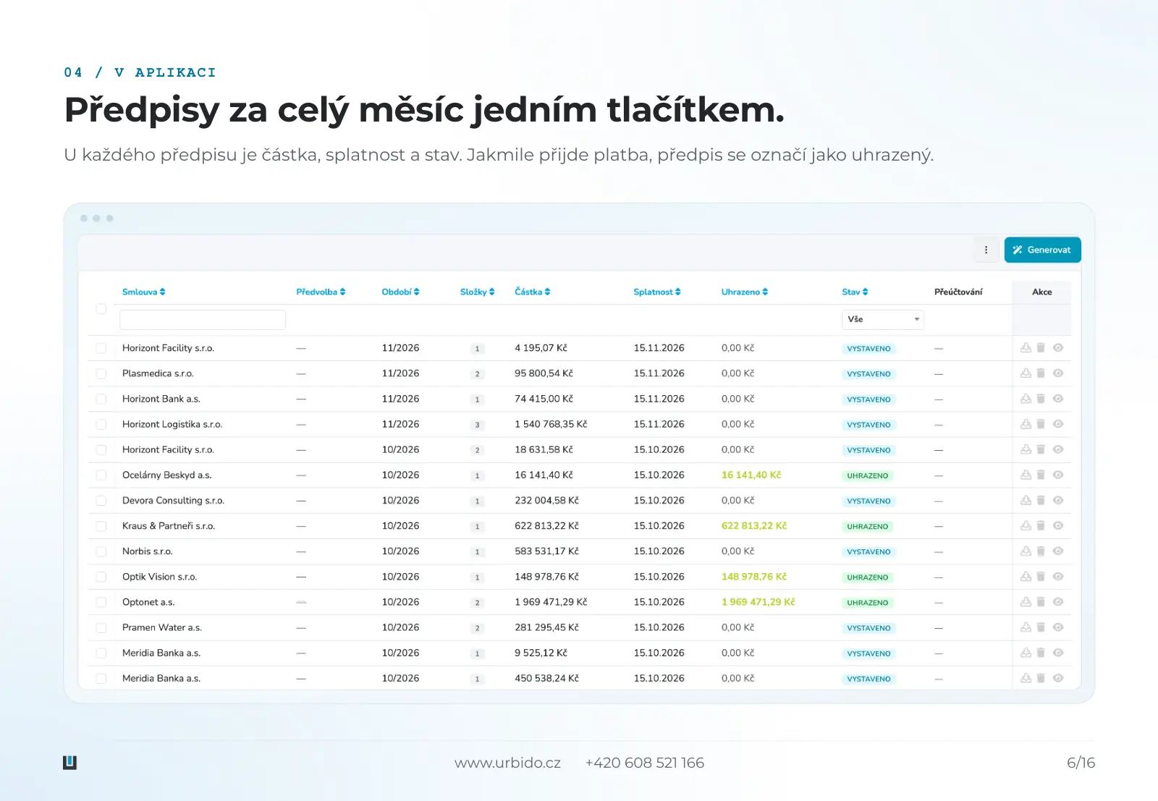Sort by the Smlouva column
The height and width of the screenshot is (801, 1158).
(143, 292)
